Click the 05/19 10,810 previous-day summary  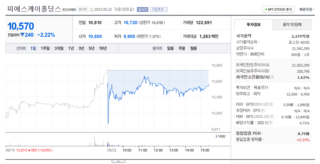click(x=29, y=150)
